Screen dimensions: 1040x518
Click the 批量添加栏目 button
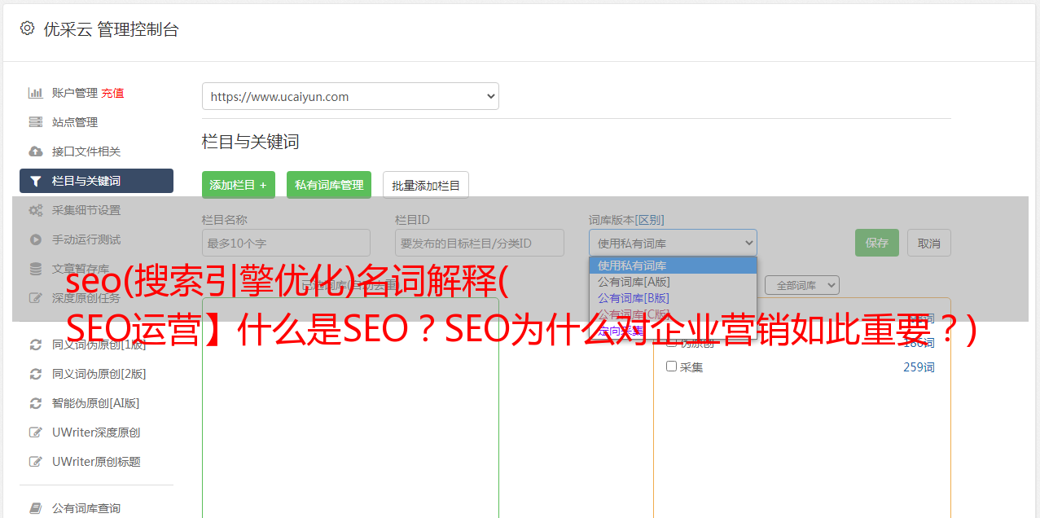426,185
